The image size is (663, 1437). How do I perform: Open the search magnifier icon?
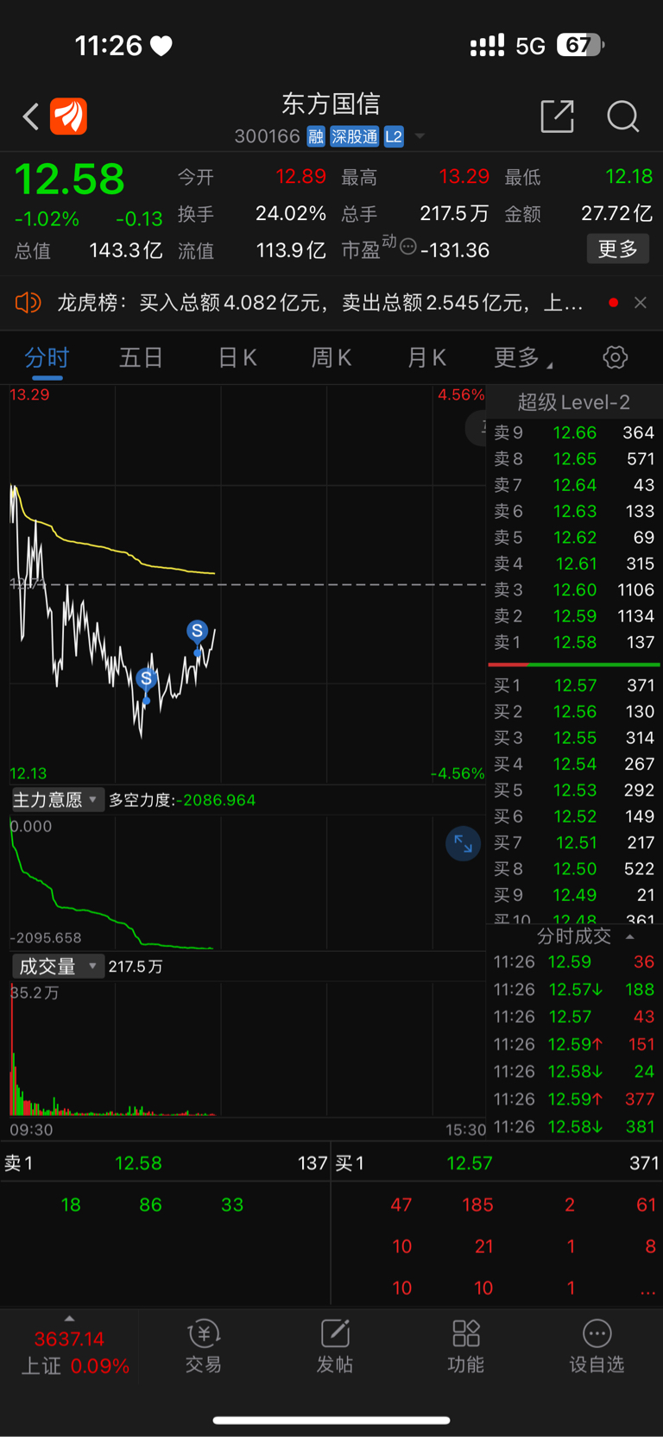coord(622,116)
